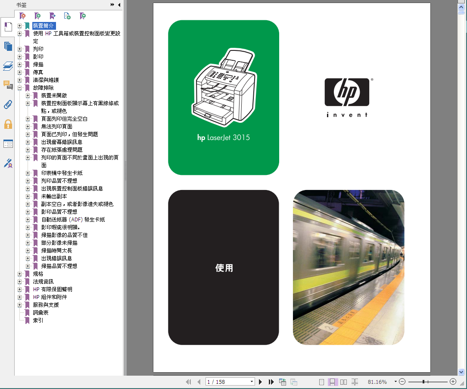Open the 清潔與維護 bookmark

point(46,80)
